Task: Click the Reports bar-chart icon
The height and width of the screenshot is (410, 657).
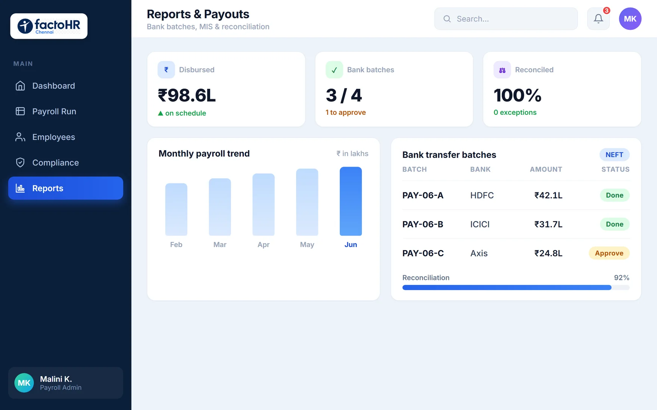Action: click(x=20, y=188)
